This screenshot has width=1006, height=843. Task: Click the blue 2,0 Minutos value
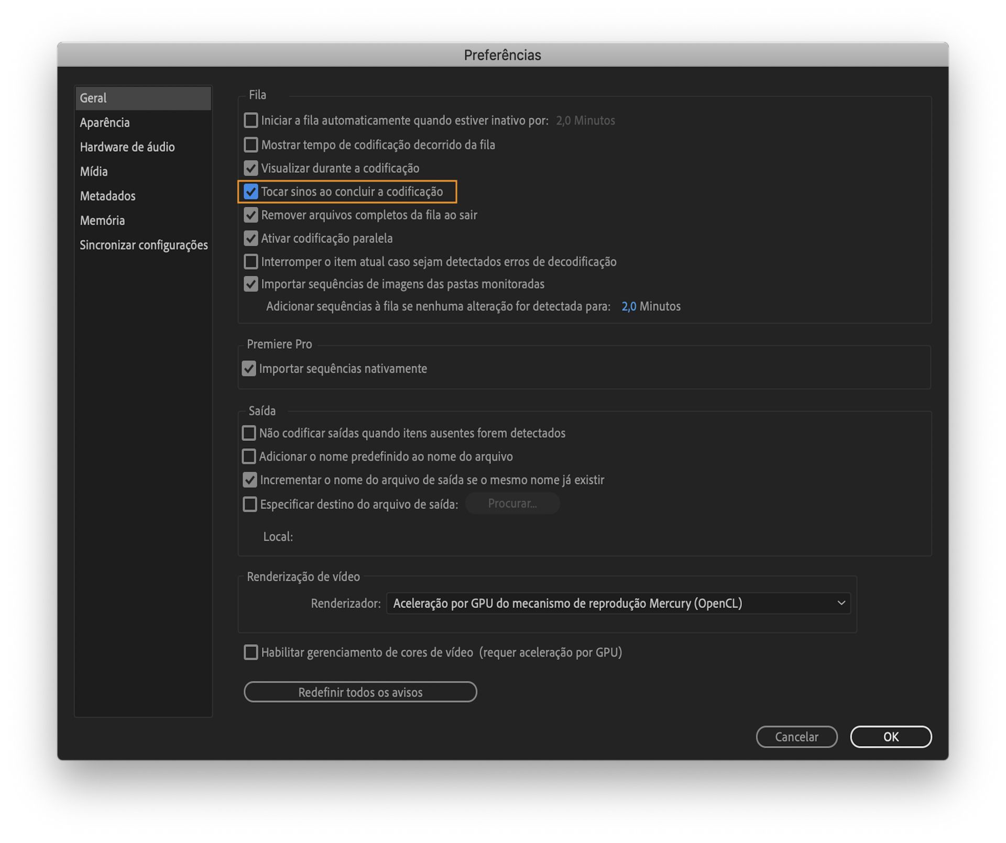(x=628, y=306)
